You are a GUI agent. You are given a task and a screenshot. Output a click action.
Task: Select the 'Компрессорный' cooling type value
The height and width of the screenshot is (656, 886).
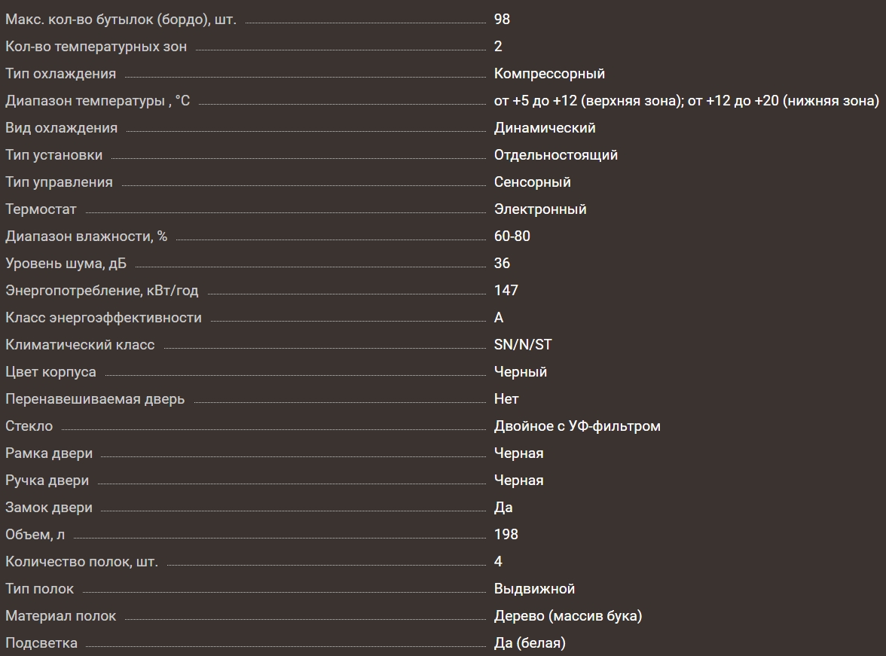coord(549,74)
